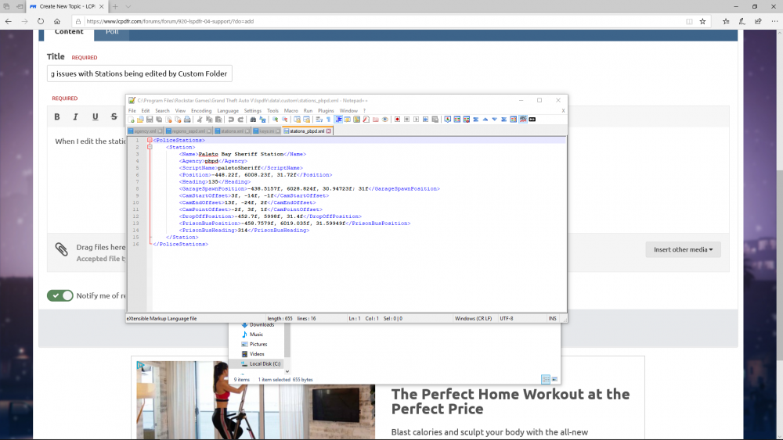The width and height of the screenshot is (783, 440).
Task: Open the Insert other media dropdown
Action: pos(683,249)
